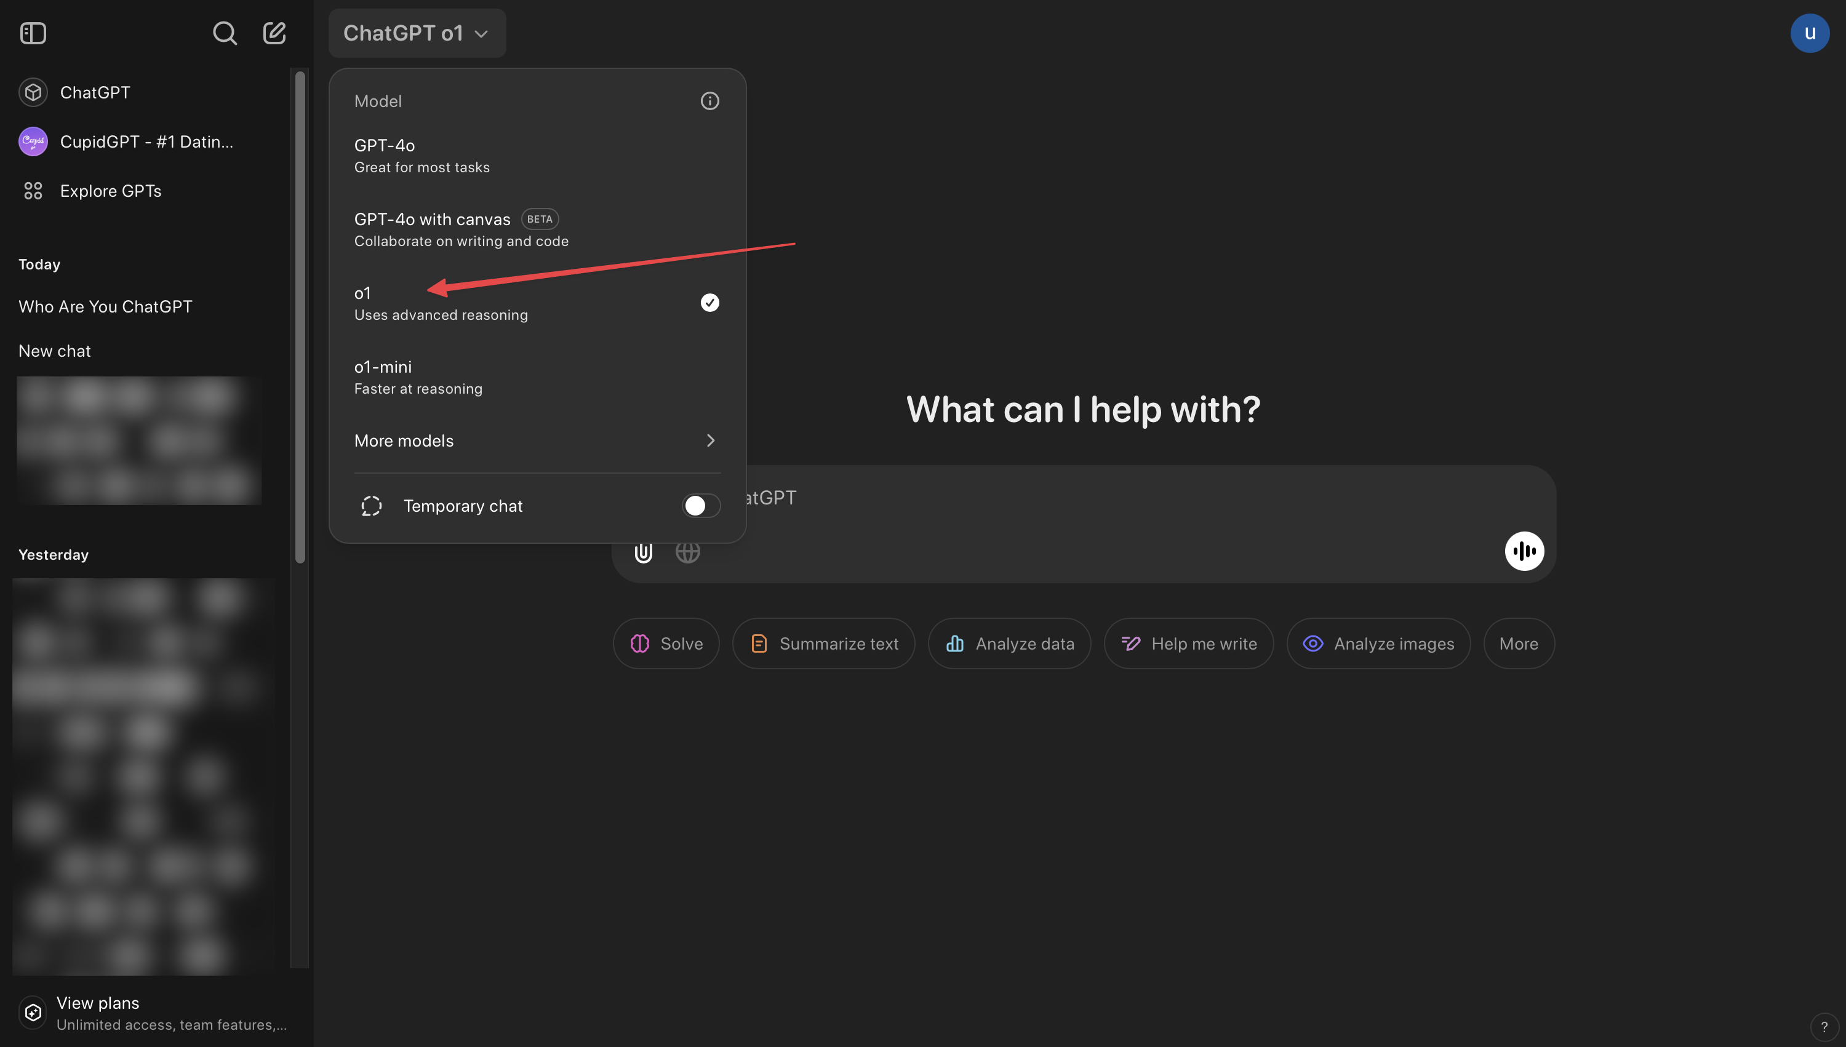This screenshot has height=1047, width=1846.
Task: Click the Temporary chat dashed circle icon
Action: click(371, 506)
